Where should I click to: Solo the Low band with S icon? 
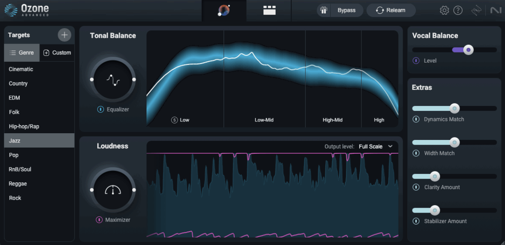(x=175, y=120)
